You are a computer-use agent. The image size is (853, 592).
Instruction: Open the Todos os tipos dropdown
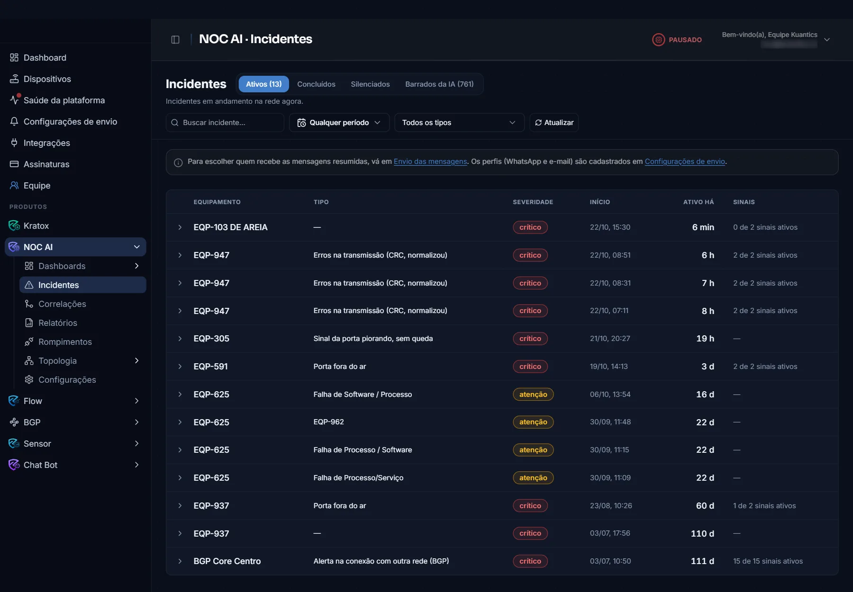point(459,123)
